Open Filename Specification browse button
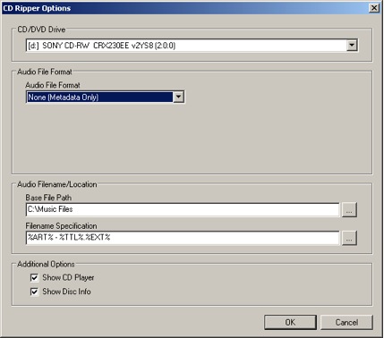Image resolution: width=384 pixels, height=338 pixels. (349, 238)
